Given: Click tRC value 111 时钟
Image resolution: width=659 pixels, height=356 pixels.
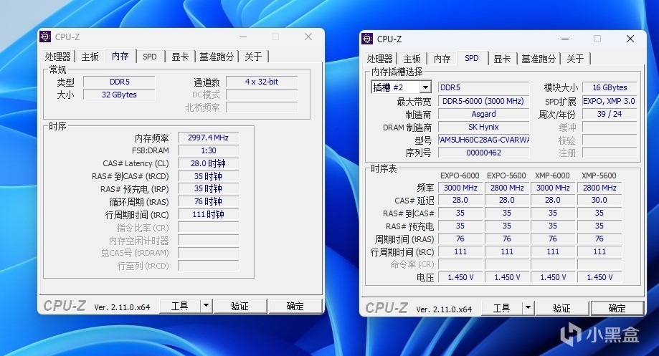Looking at the screenshot, I should pyautogui.click(x=208, y=214).
